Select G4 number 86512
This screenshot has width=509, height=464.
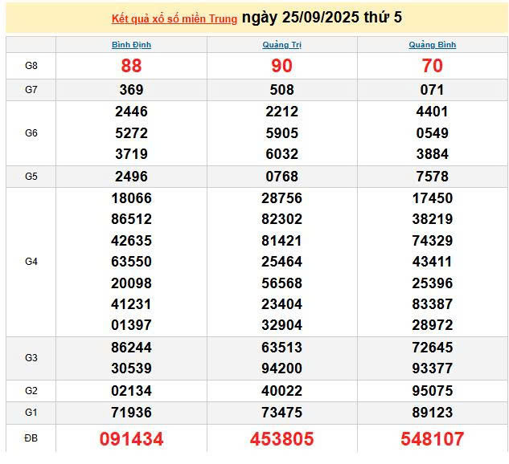click(x=131, y=219)
